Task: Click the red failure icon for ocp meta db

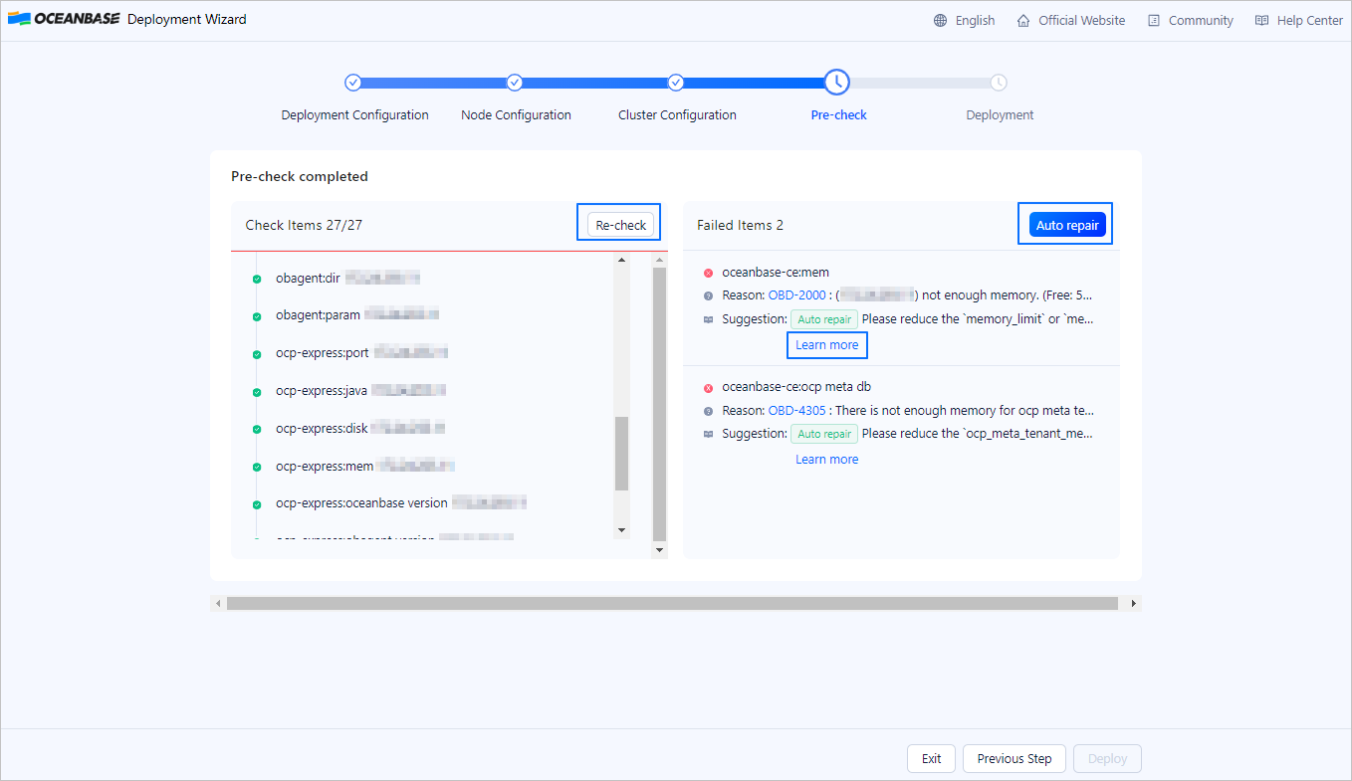Action: pos(708,387)
